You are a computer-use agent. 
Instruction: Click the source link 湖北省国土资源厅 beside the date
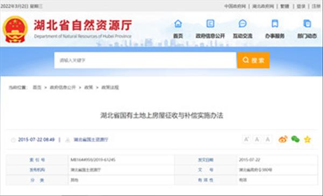[91, 140]
